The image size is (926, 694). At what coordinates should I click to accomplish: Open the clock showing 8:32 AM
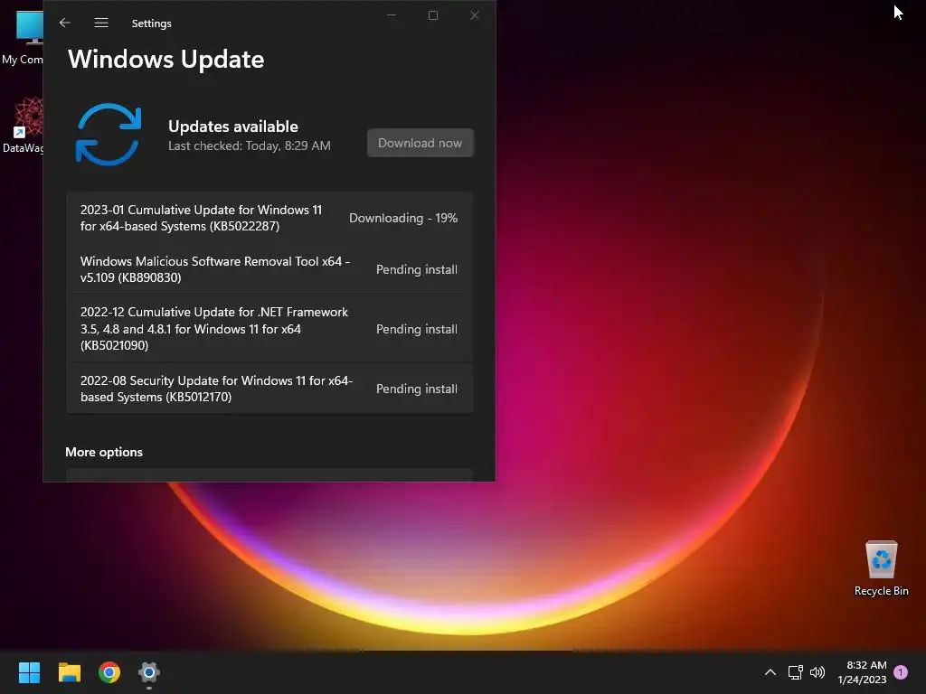[x=862, y=672]
